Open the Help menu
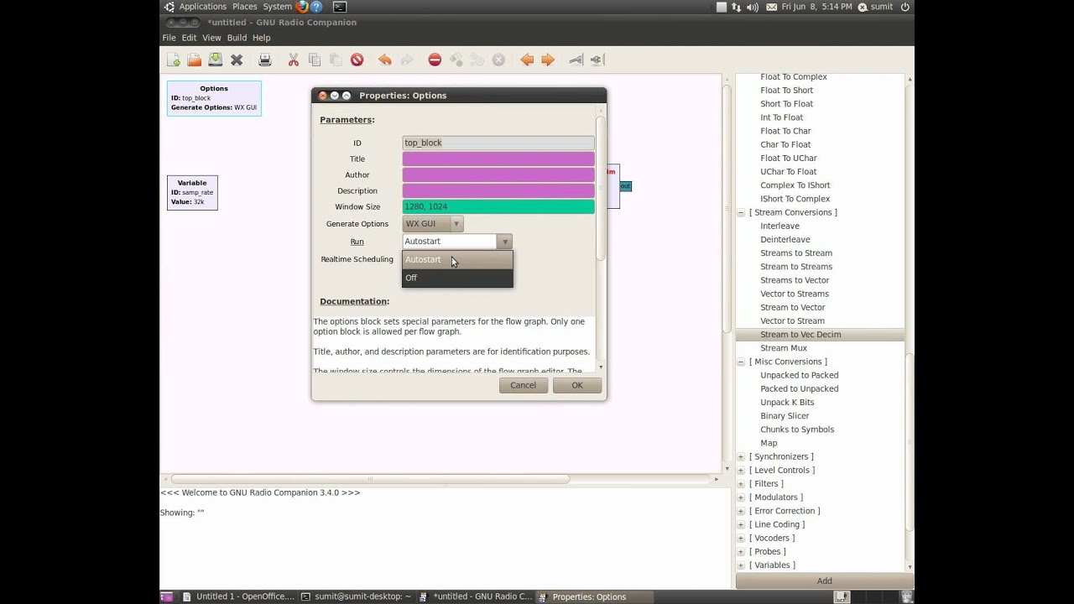This screenshot has width=1074, height=604. click(x=261, y=38)
